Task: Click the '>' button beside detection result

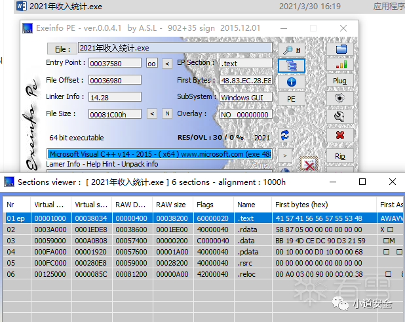Action: coord(285,156)
